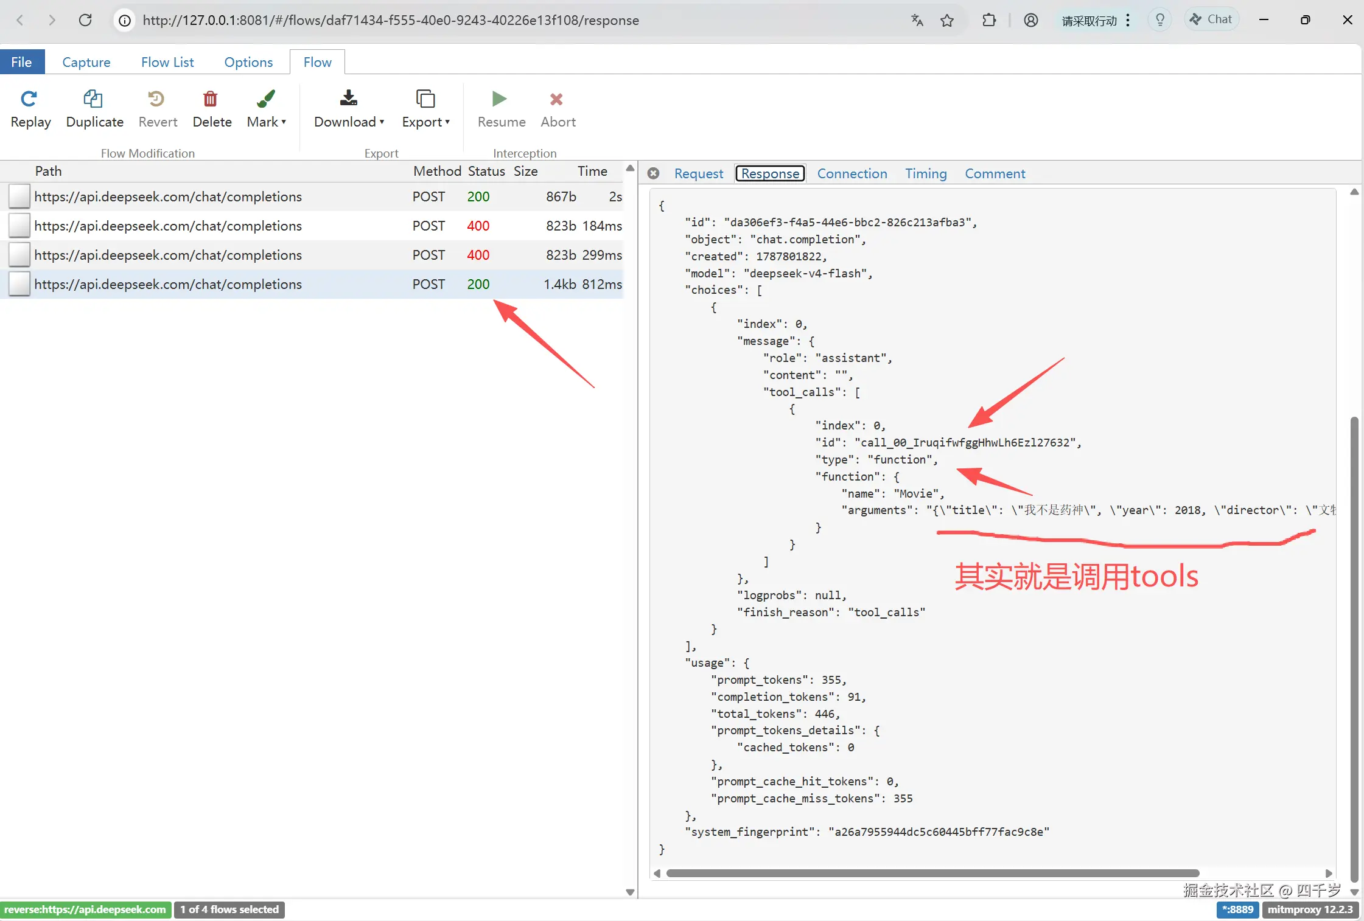1364x921 pixels.
Task: Open the browser three-dot menu
Action: point(1128,20)
